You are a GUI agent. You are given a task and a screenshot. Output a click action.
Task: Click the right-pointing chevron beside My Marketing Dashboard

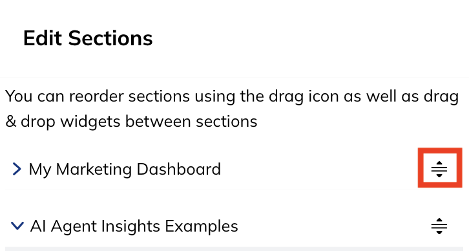[17, 169]
